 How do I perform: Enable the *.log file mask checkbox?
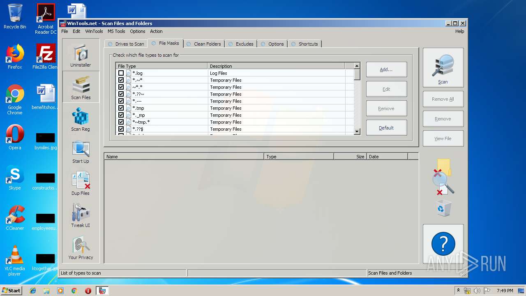point(121,73)
